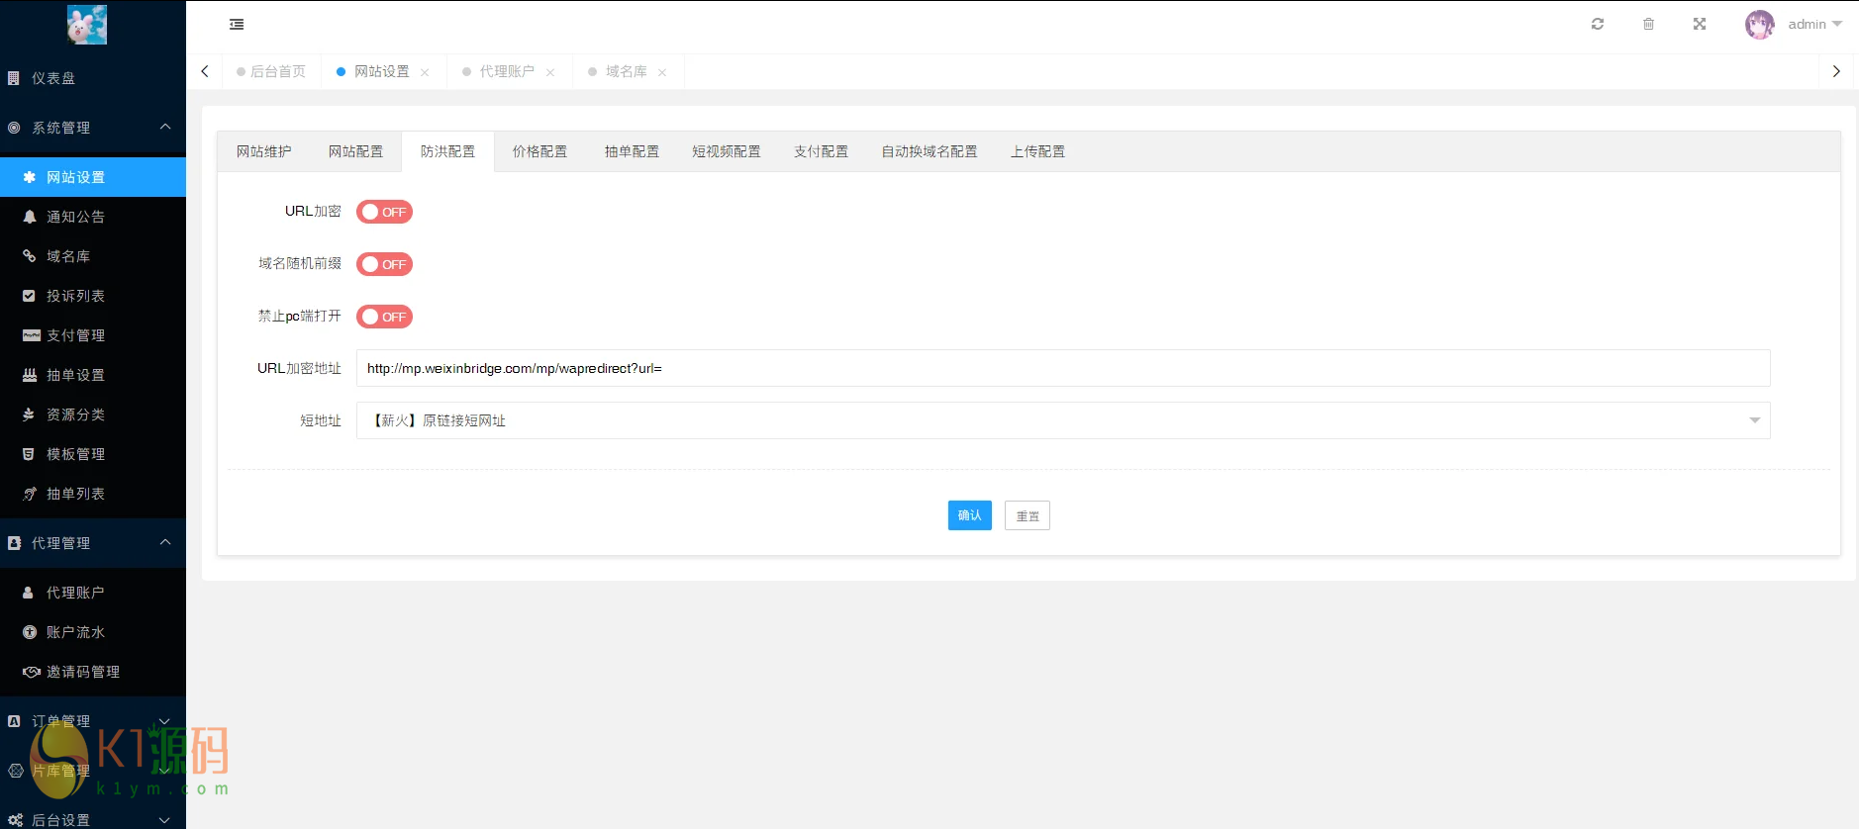Click the sidebar collapse hamburger icon
Image resolution: width=1859 pixels, height=829 pixels.
tap(237, 25)
